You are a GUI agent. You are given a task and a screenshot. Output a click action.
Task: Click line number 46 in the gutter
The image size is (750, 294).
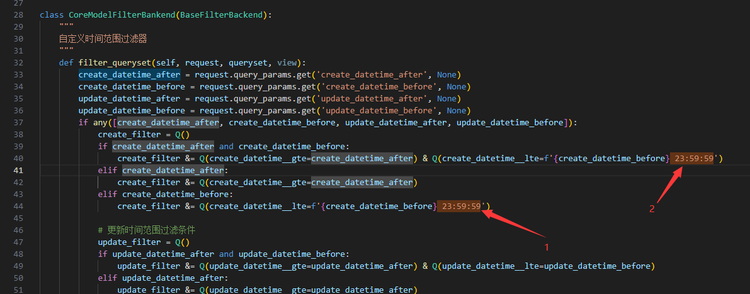19,230
